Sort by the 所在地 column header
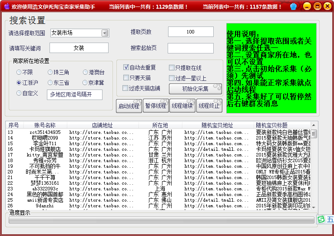334x236 pixels. [x=160, y=125]
